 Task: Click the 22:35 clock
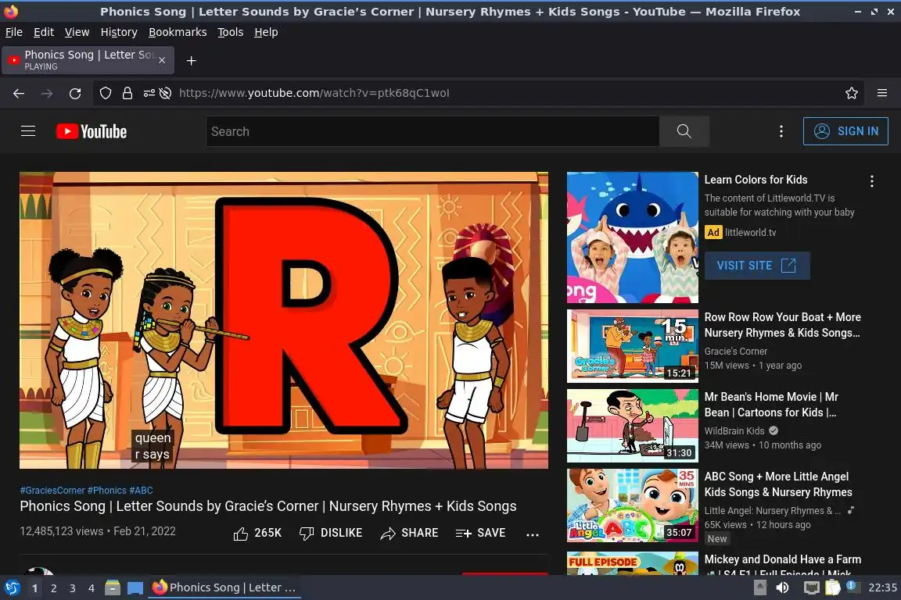point(882,588)
